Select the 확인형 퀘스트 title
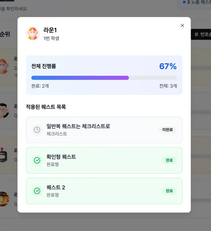 [x=61, y=157]
